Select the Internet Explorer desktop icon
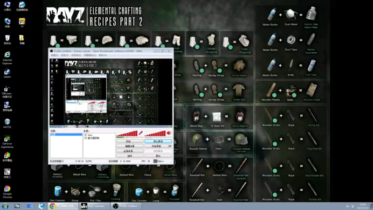The width and height of the screenshot is (373, 210). pyautogui.click(x=7, y=58)
